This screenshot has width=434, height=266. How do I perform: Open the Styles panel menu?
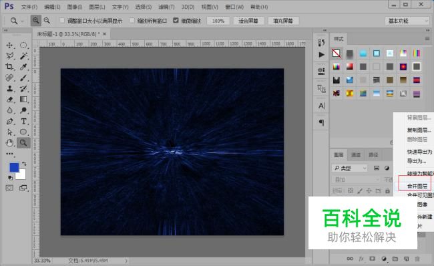click(427, 39)
